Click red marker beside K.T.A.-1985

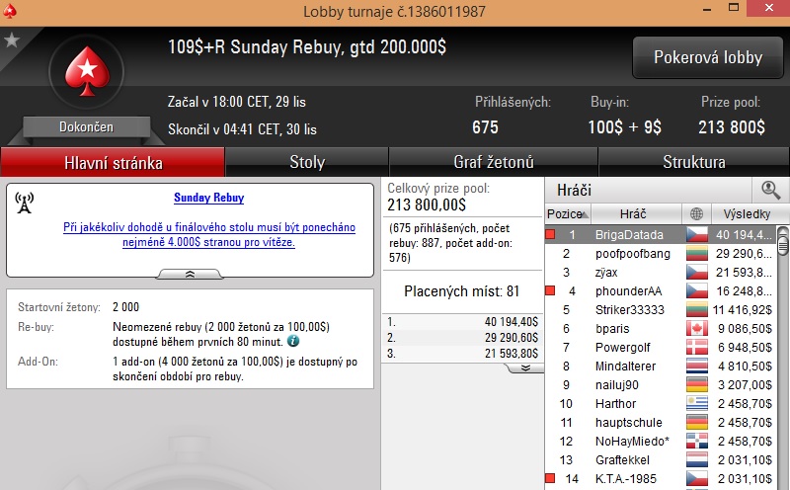pyautogui.click(x=550, y=478)
